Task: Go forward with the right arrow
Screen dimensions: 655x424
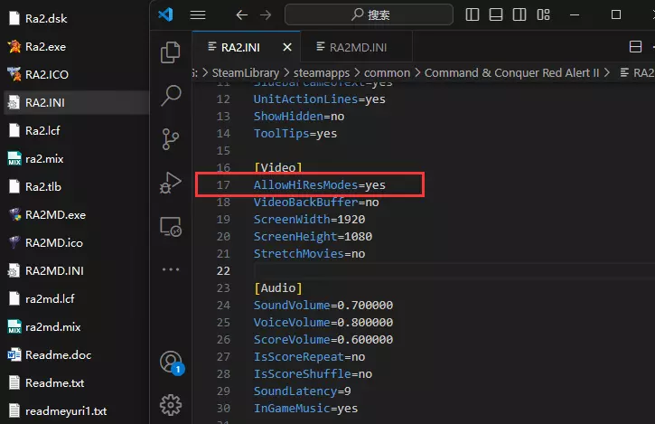Action: pos(266,15)
